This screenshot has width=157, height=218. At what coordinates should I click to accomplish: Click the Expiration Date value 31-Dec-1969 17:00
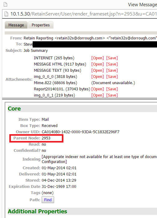coord(59,187)
